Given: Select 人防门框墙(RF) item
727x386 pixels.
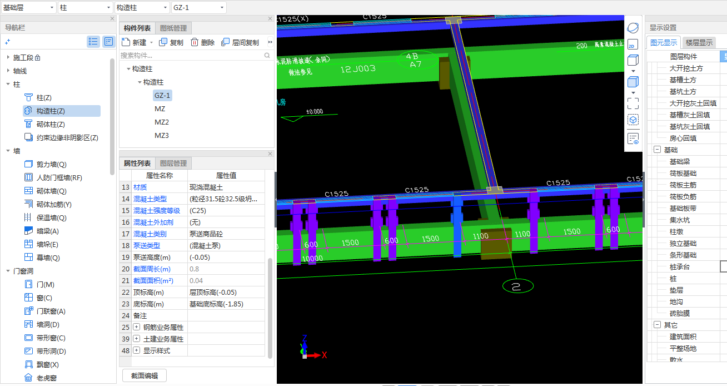Looking at the screenshot, I should (53, 177).
